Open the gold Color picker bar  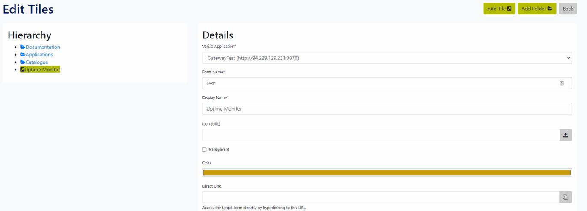point(387,173)
